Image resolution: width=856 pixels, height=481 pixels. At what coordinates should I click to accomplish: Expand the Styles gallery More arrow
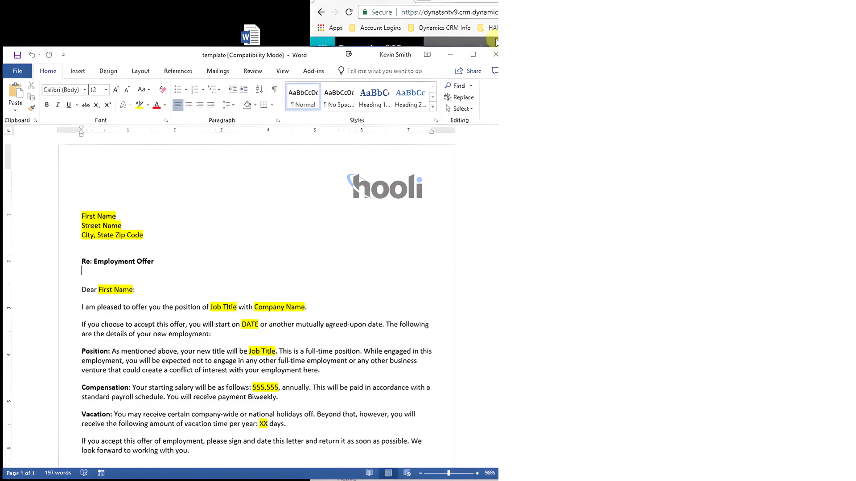tap(432, 106)
